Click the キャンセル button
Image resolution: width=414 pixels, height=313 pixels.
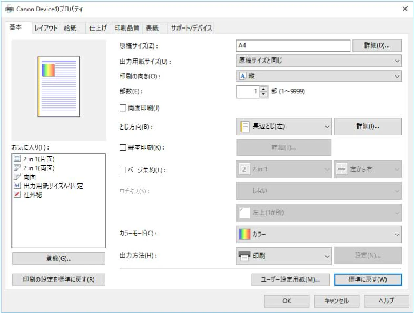click(x=337, y=301)
